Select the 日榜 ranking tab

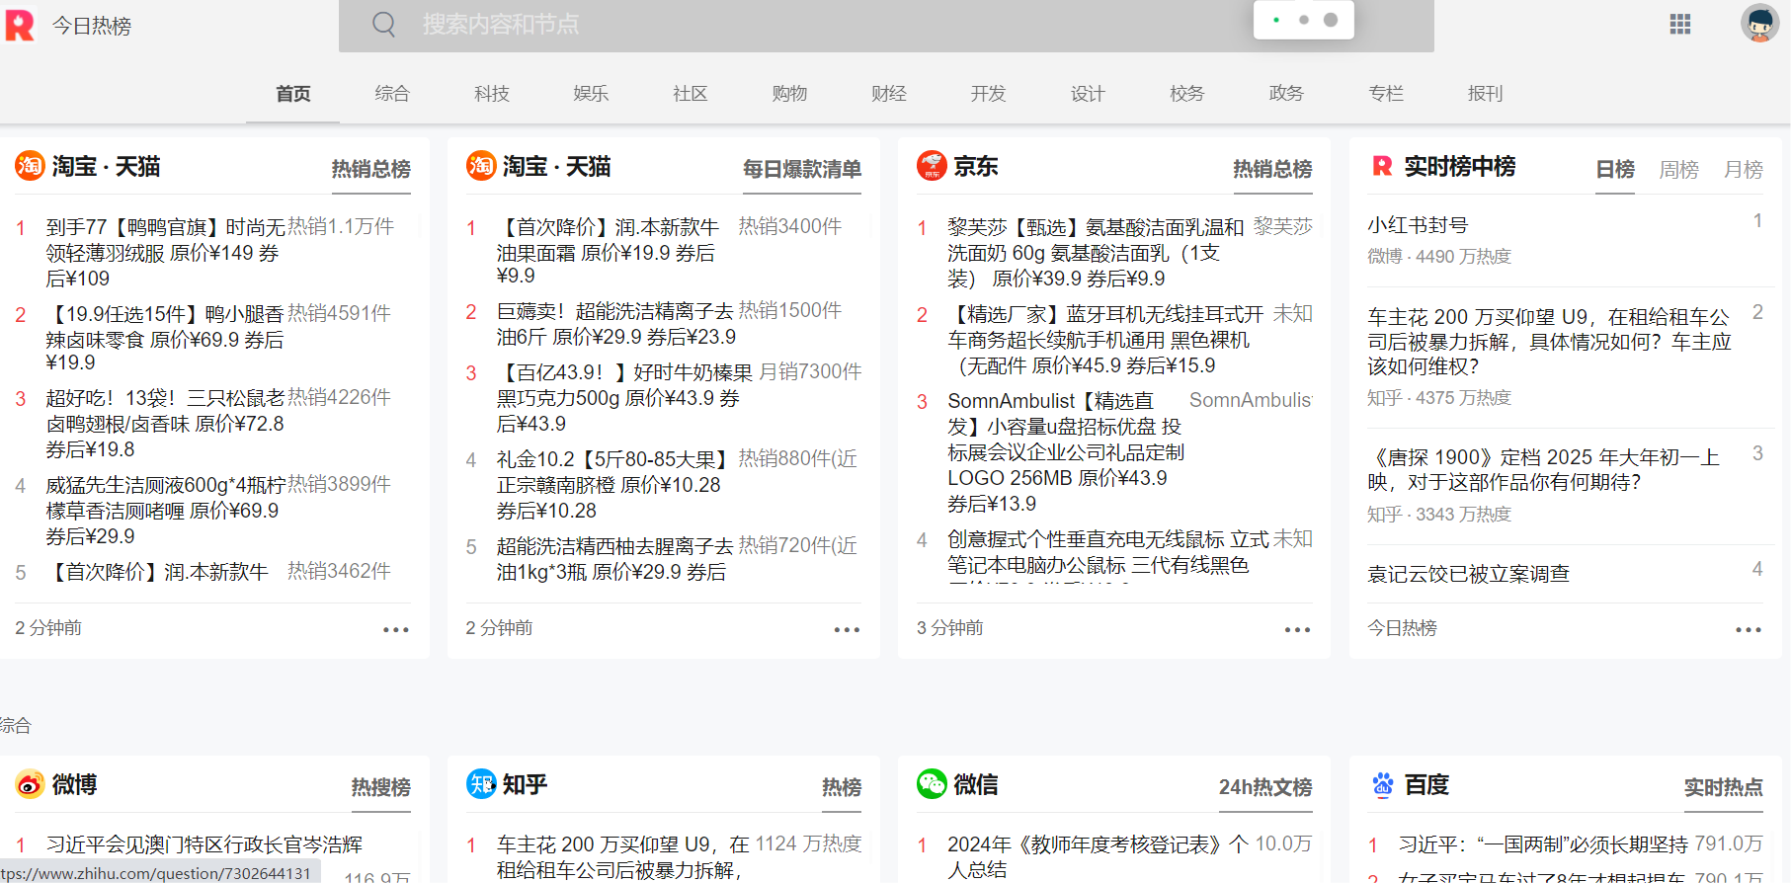[1615, 170]
